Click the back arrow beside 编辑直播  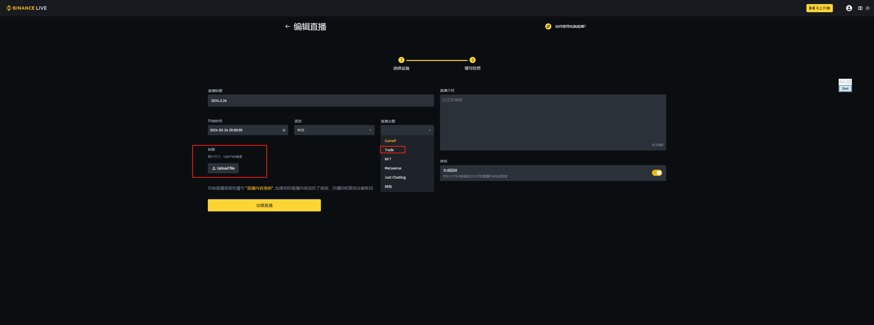pos(287,26)
